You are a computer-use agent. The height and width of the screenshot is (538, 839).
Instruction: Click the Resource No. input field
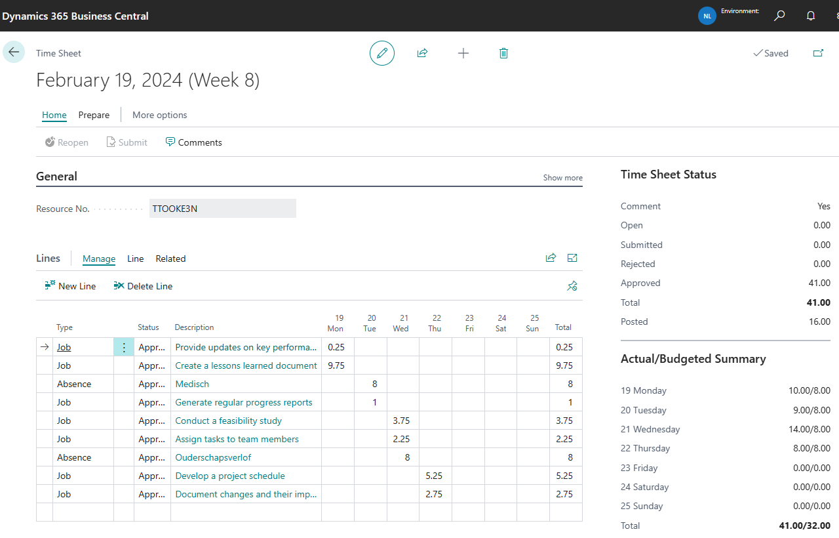pos(222,208)
